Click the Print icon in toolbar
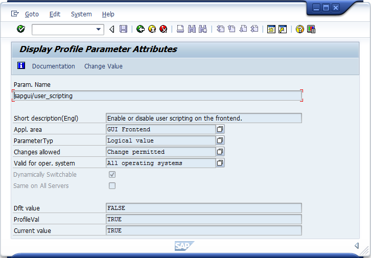 click(x=180, y=29)
